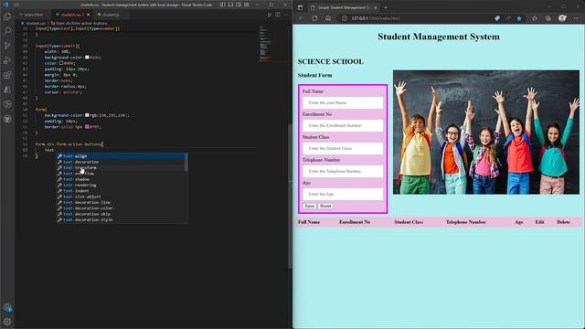Click the Age input field
This screenshot has width=585, height=329.
[343, 194]
